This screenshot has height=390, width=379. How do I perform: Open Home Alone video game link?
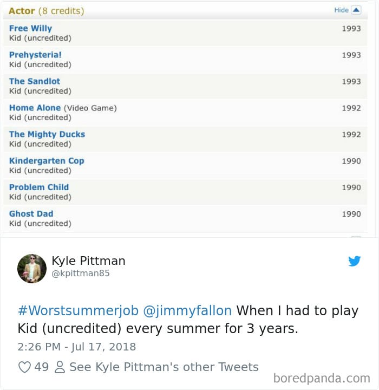[x=35, y=108]
